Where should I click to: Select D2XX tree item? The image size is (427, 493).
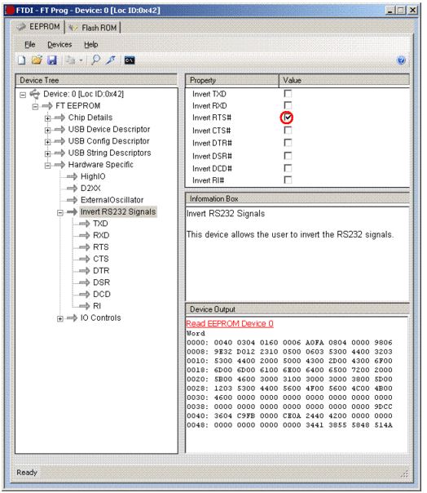click(x=90, y=189)
